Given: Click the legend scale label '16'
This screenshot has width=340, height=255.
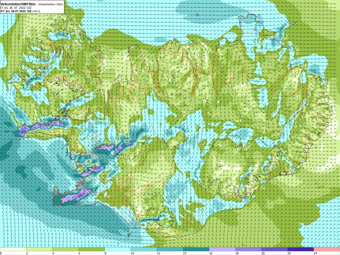Looking at the screenshot, I should tap(211, 253).
